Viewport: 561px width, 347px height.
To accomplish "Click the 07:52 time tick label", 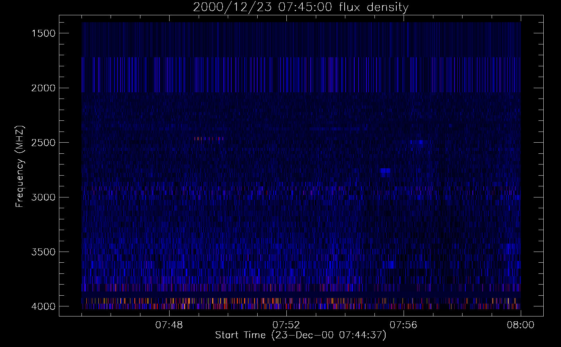I will (x=286, y=325).
